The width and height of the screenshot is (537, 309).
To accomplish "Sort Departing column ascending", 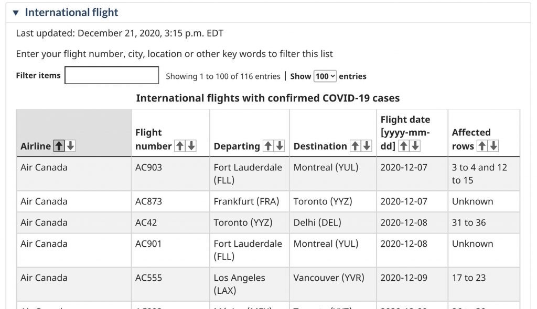I will point(268,146).
